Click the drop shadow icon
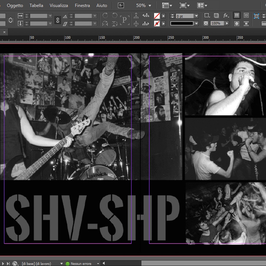This screenshot has width=266, height=266. [x=216, y=16]
